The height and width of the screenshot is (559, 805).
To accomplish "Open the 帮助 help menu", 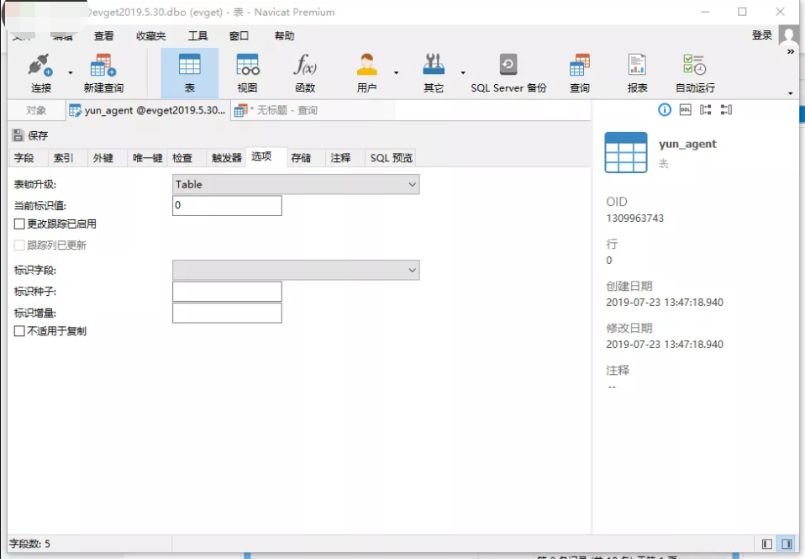I will click(x=284, y=36).
